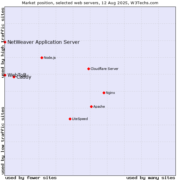Image resolution: width=180 pixels, height=180 pixels.
Task: Click the 'used by fewer sites' axis label
Action: (x=31, y=178)
